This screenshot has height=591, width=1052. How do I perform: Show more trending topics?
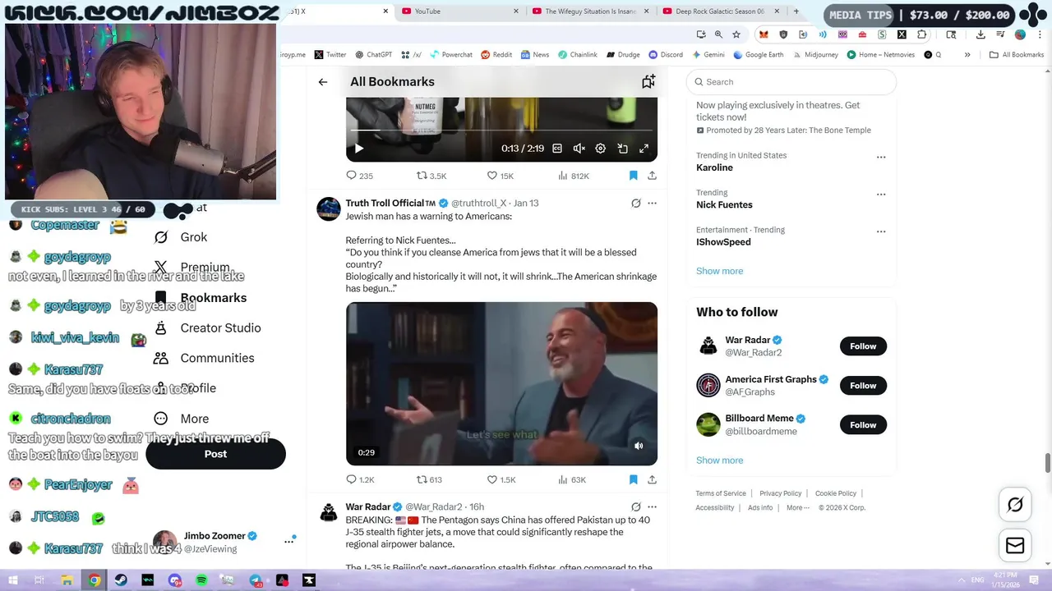[719, 271]
